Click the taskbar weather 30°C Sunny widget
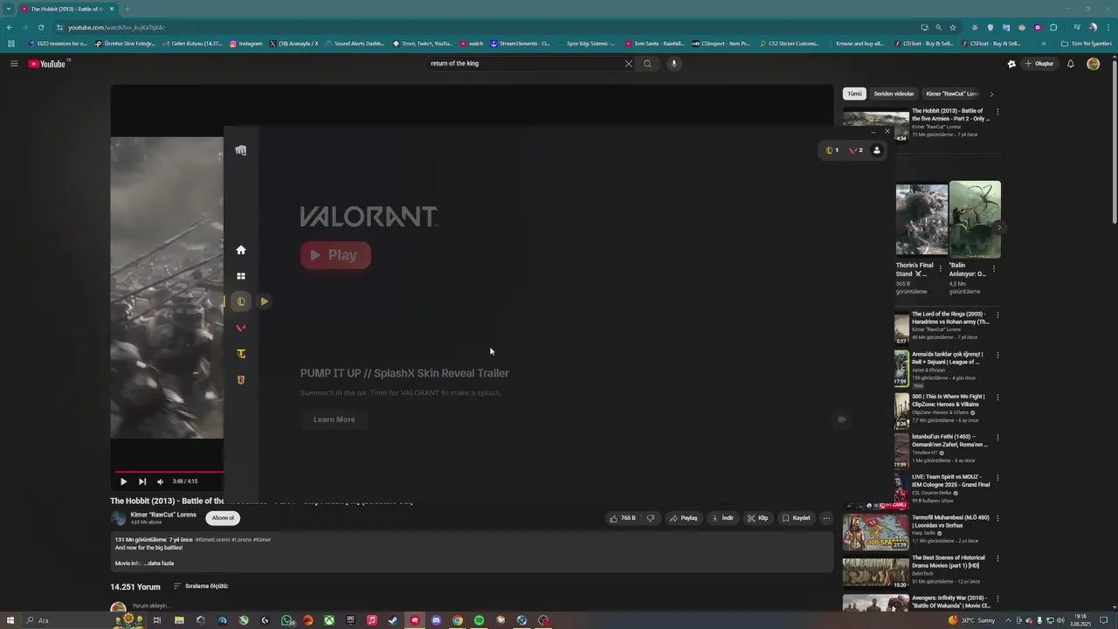This screenshot has width=1118, height=629. coord(971,620)
